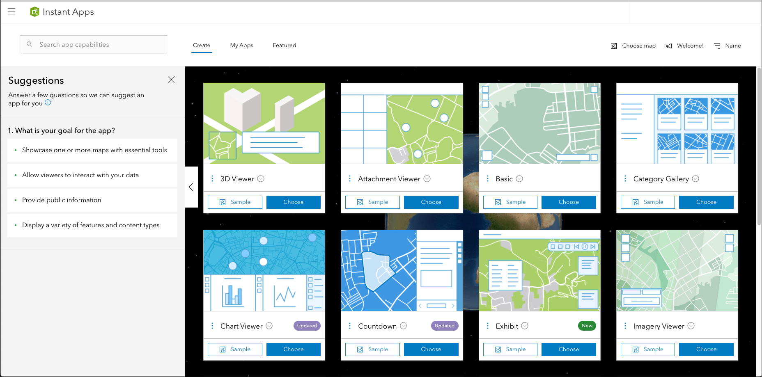
Task: Click the info icon in the Suggestions panel
Action: coord(48,103)
